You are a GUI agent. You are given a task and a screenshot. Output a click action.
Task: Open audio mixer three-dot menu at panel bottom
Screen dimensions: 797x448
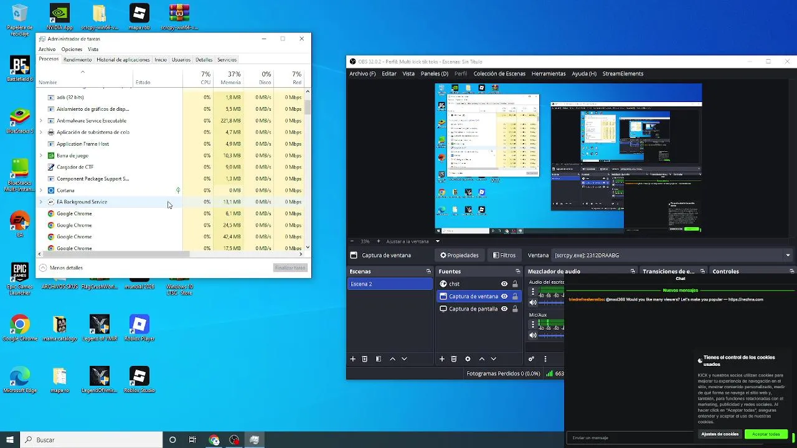point(545,359)
